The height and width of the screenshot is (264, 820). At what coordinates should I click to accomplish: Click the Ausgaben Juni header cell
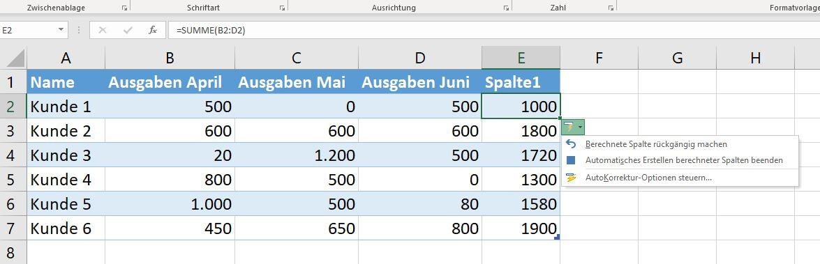[420, 82]
